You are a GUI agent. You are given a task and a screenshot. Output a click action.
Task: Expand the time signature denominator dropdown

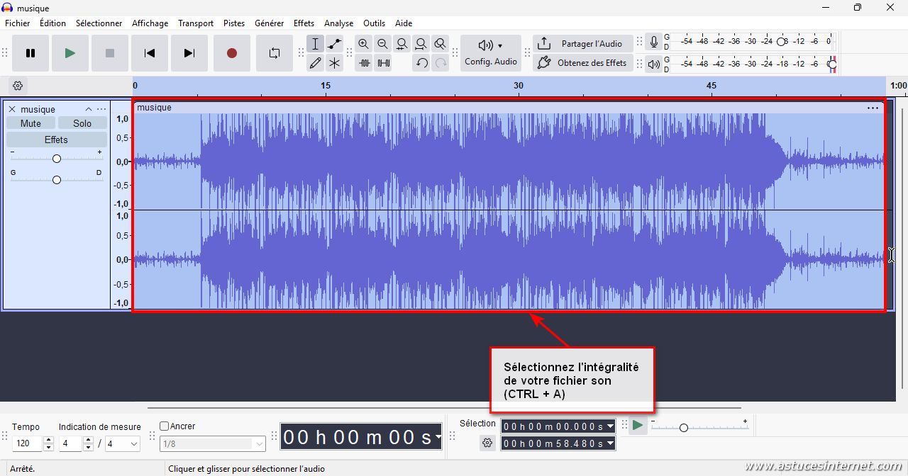(132, 444)
